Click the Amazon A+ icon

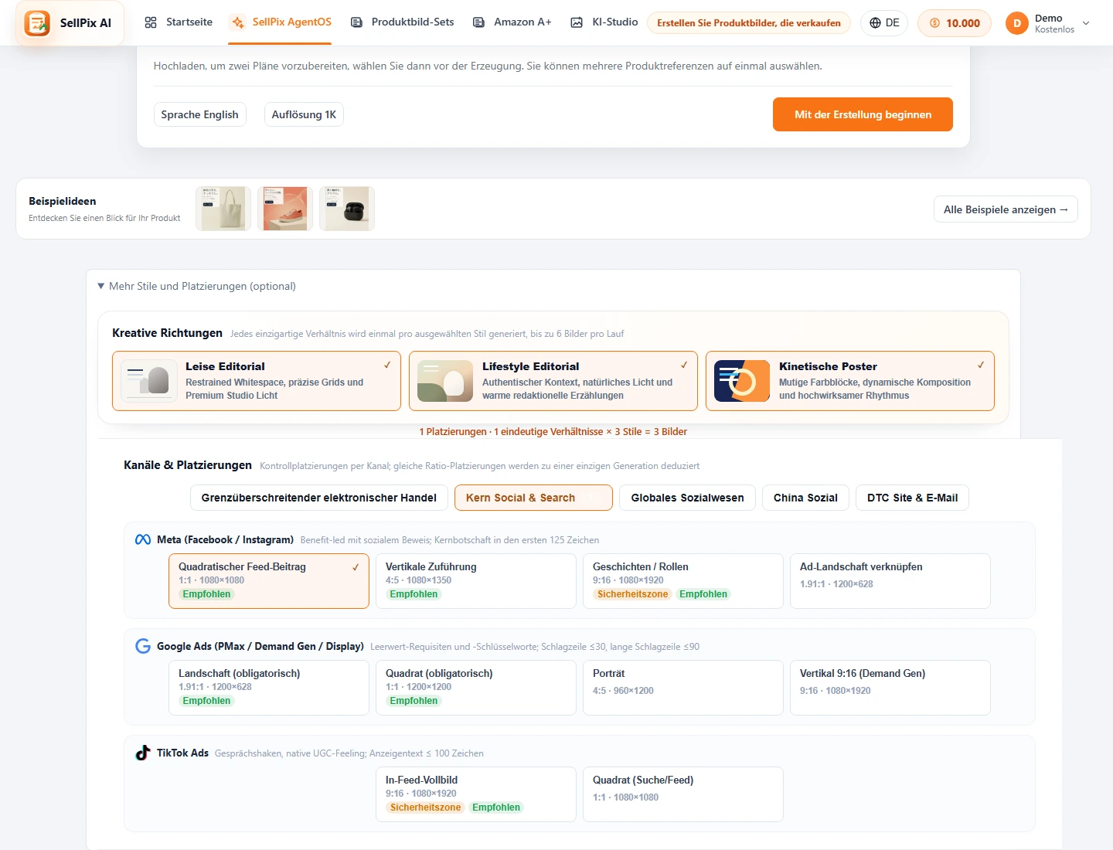[478, 22]
